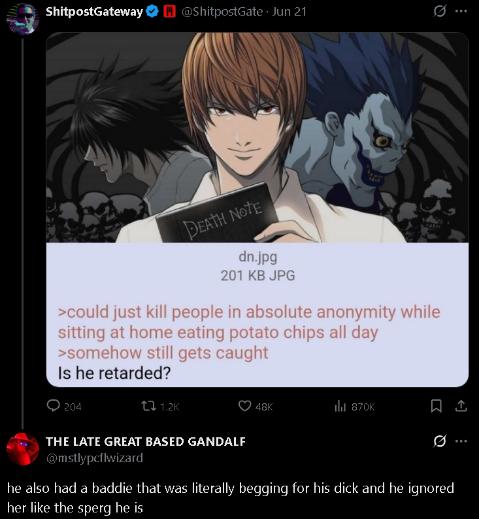The width and height of the screenshot is (479, 519).
Task: Open the reply icon showing 204 comments
Action: [54, 406]
